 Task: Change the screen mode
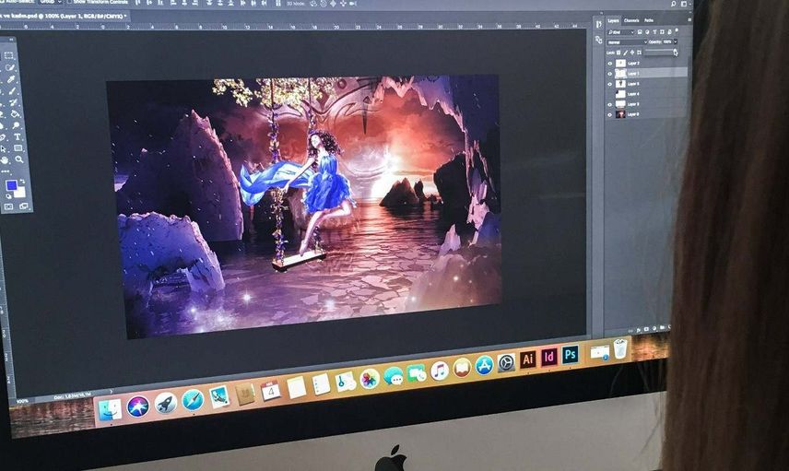pos(24,206)
